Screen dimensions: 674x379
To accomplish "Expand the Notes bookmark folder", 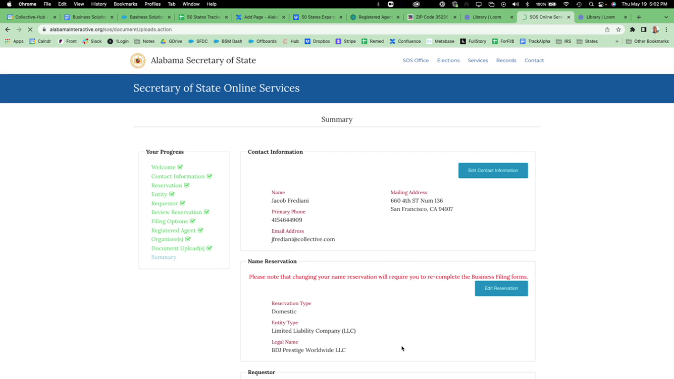I will pos(145,41).
